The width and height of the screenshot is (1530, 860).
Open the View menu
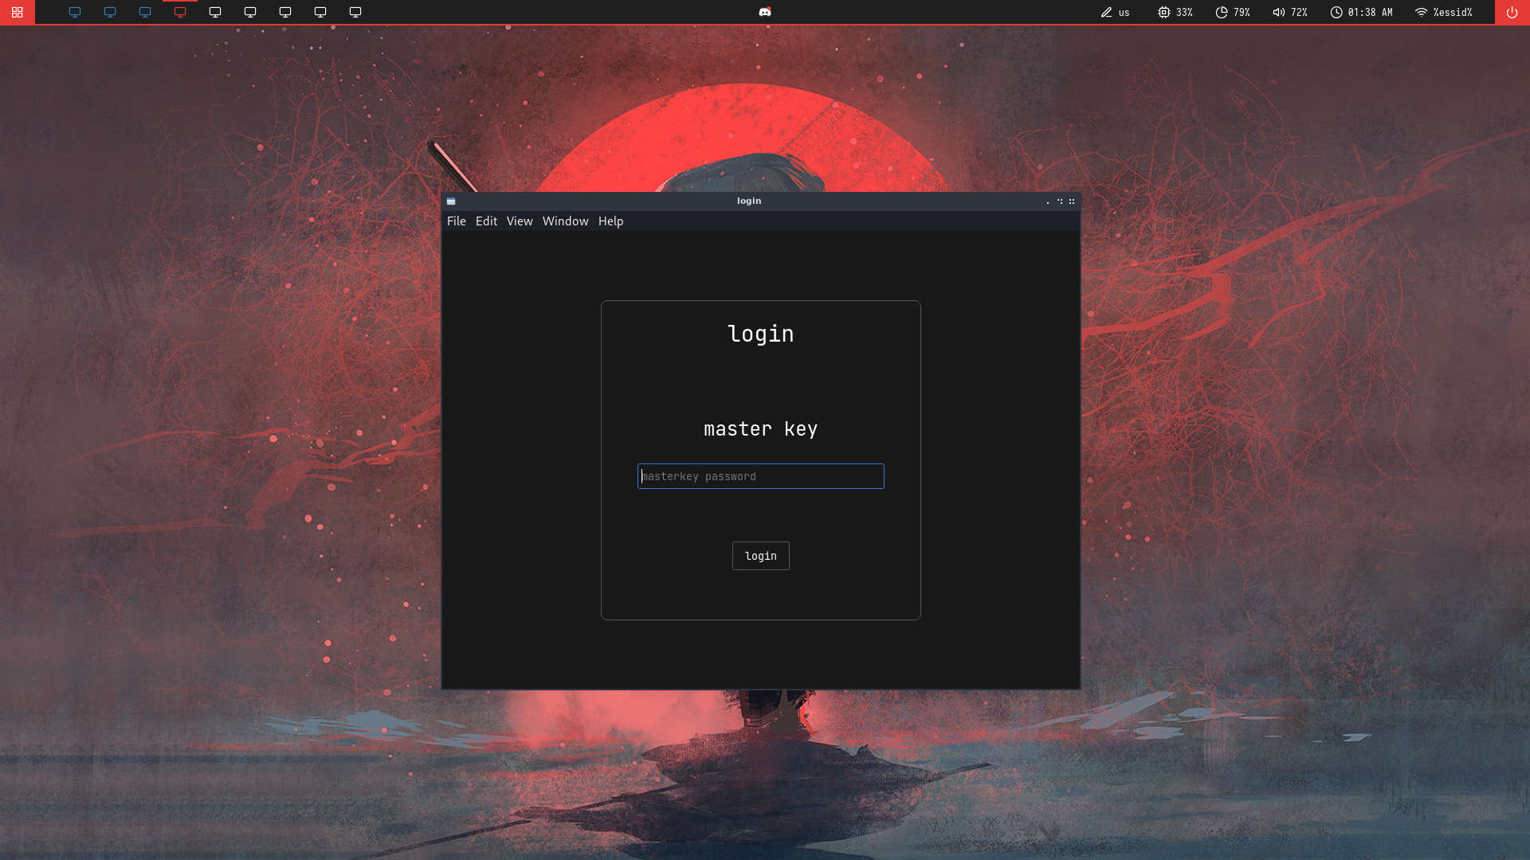520,221
